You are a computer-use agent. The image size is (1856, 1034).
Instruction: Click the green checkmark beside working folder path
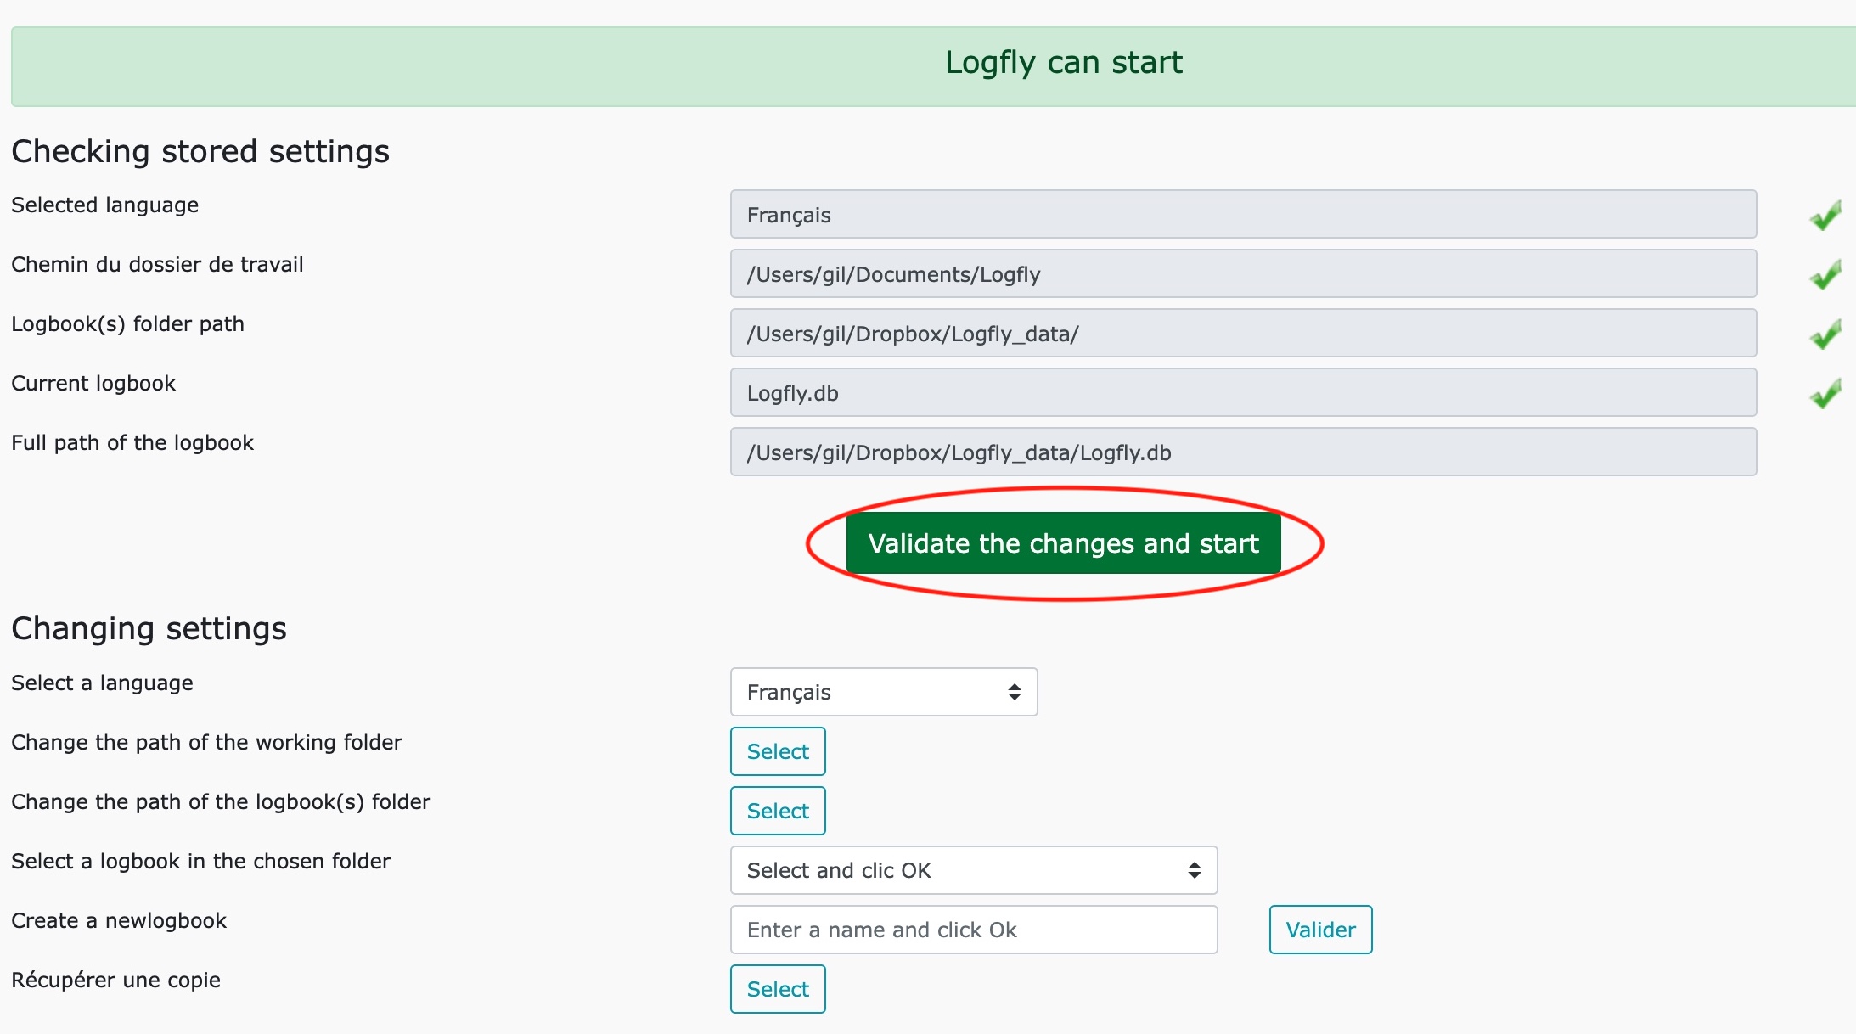[1825, 274]
